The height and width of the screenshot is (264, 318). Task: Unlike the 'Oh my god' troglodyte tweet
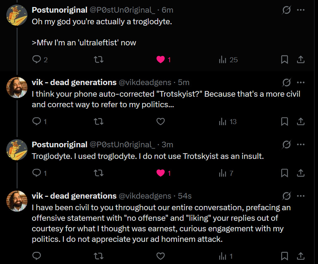pos(161,60)
